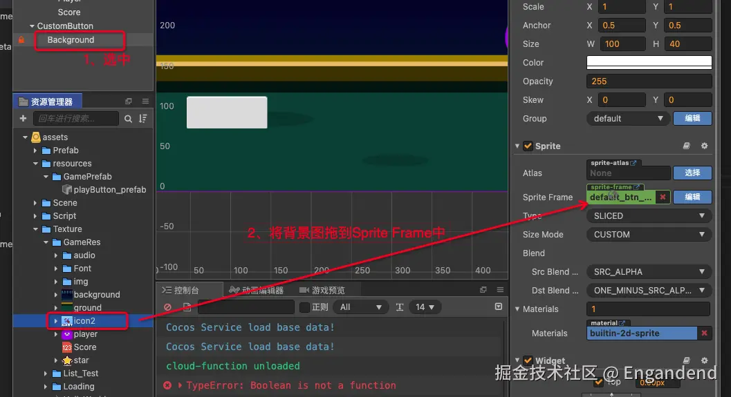
Task: Click the sprite-atlas link icon
Action: (x=633, y=163)
